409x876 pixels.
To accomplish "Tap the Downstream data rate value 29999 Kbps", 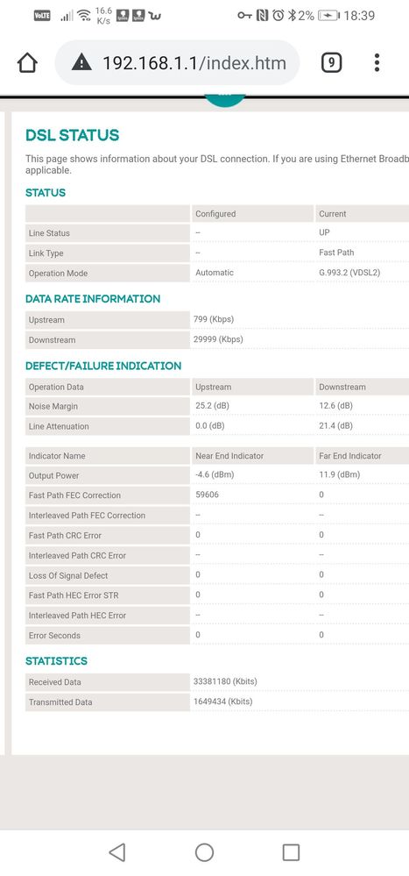I will coord(219,339).
